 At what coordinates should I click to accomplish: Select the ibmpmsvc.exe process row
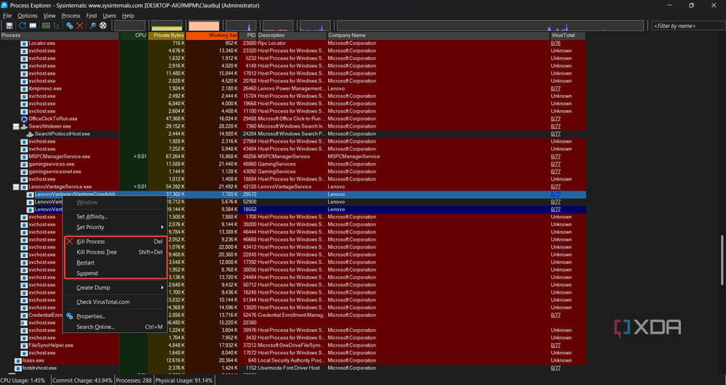click(293, 88)
